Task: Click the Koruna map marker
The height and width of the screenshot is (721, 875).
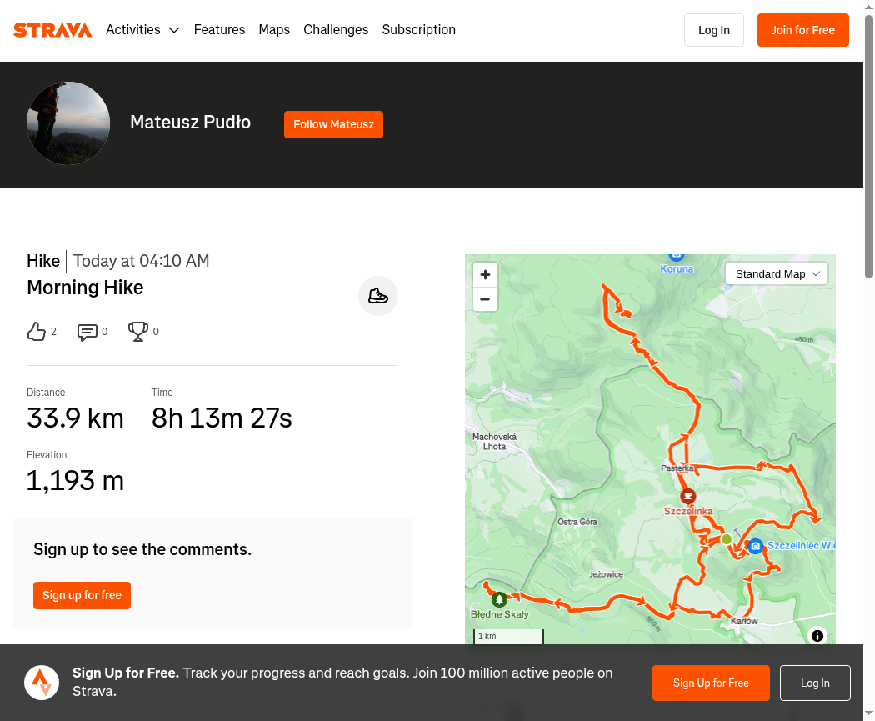Action: (677, 256)
